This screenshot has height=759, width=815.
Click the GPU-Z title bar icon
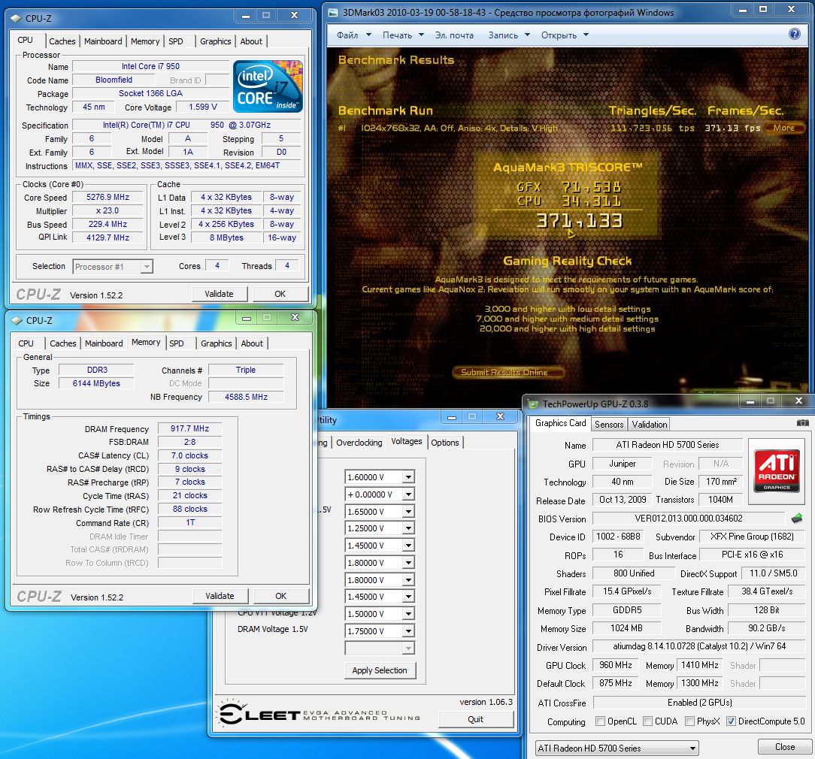(x=533, y=404)
